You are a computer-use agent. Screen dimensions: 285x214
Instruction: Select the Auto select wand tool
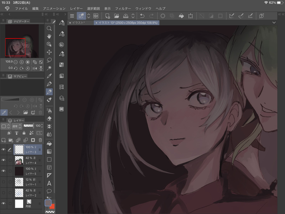click(x=49, y=68)
